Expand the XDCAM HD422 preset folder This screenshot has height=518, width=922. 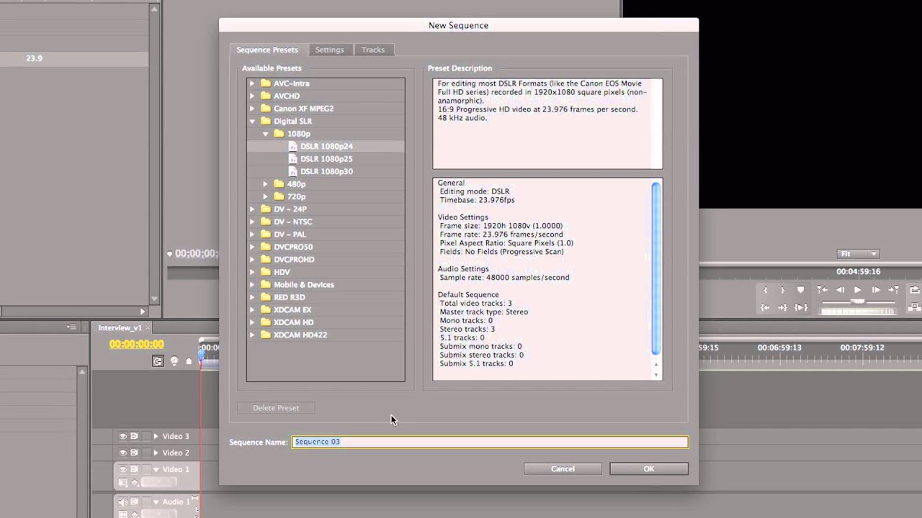tap(252, 335)
